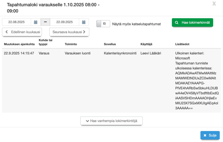Focus the start date field 22.08.2025
Viewport: 223px width, 142px height.
(16, 22)
